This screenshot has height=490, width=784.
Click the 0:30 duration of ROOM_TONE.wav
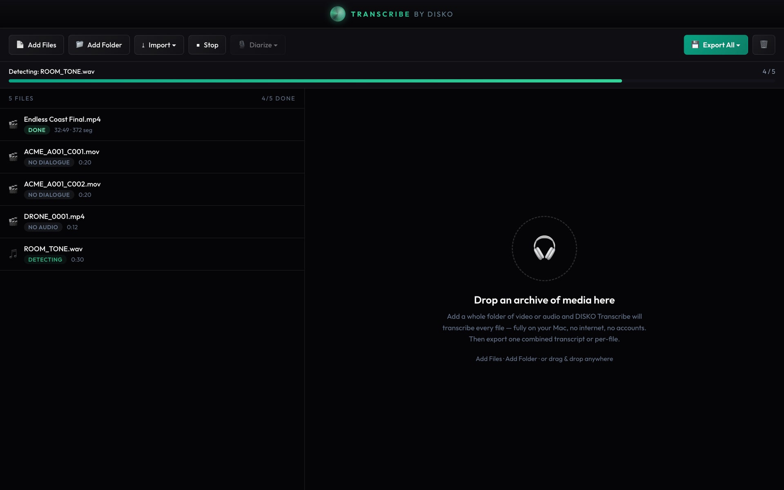click(x=77, y=259)
